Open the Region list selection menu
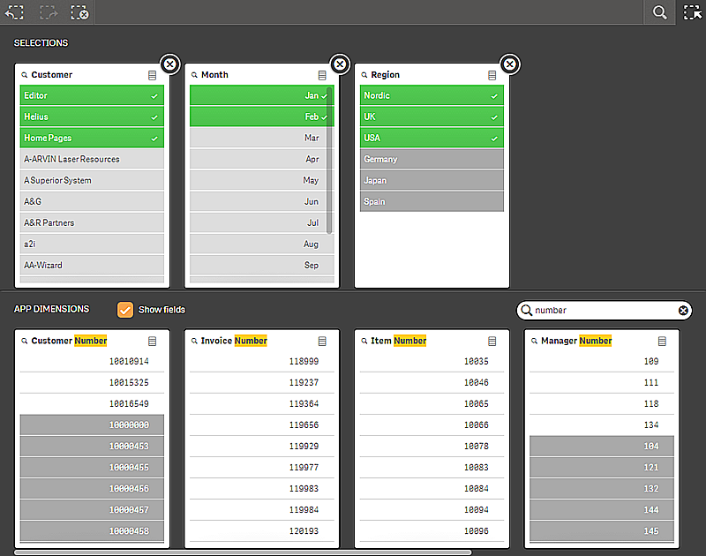Viewport: 706px width, 556px height. (x=492, y=76)
